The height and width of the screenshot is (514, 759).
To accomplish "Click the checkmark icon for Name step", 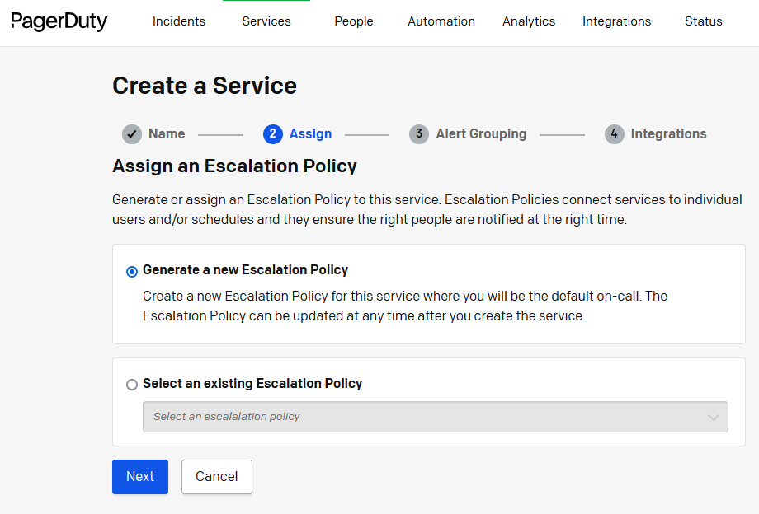I will click(x=132, y=134).
